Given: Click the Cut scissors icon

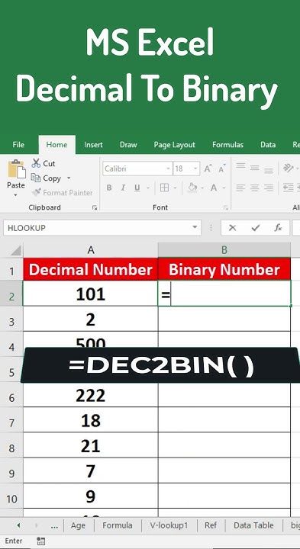Looking at the screenshot, I should point(36,163).
